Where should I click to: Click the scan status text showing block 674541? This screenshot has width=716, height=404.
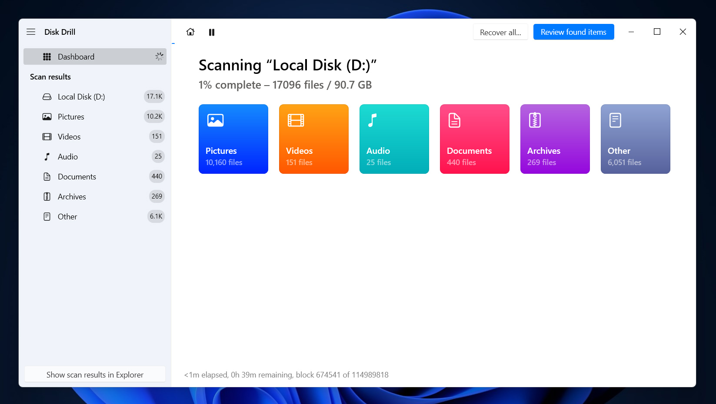(x=286, y=374)
